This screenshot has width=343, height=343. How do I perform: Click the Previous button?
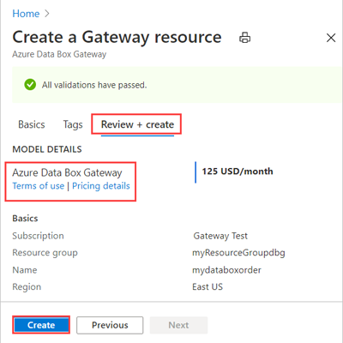click(110, 325)
